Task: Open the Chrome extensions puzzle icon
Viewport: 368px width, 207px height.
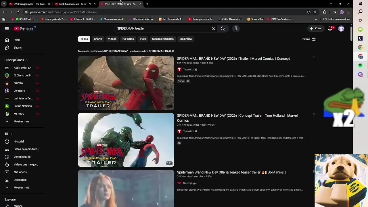Action: click(325, 12)
